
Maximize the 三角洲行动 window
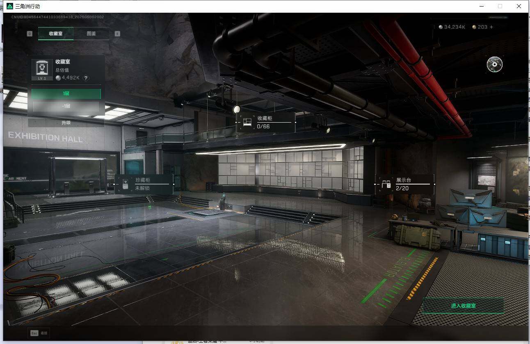click(500, 6)
